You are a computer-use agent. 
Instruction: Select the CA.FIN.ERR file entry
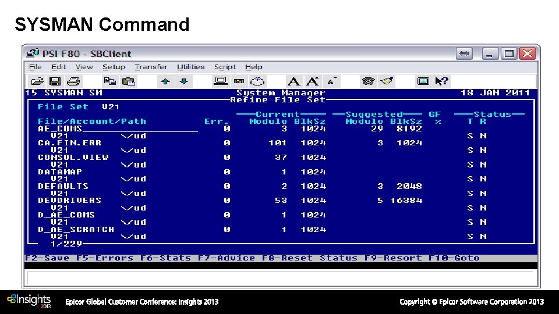(69, 143)
